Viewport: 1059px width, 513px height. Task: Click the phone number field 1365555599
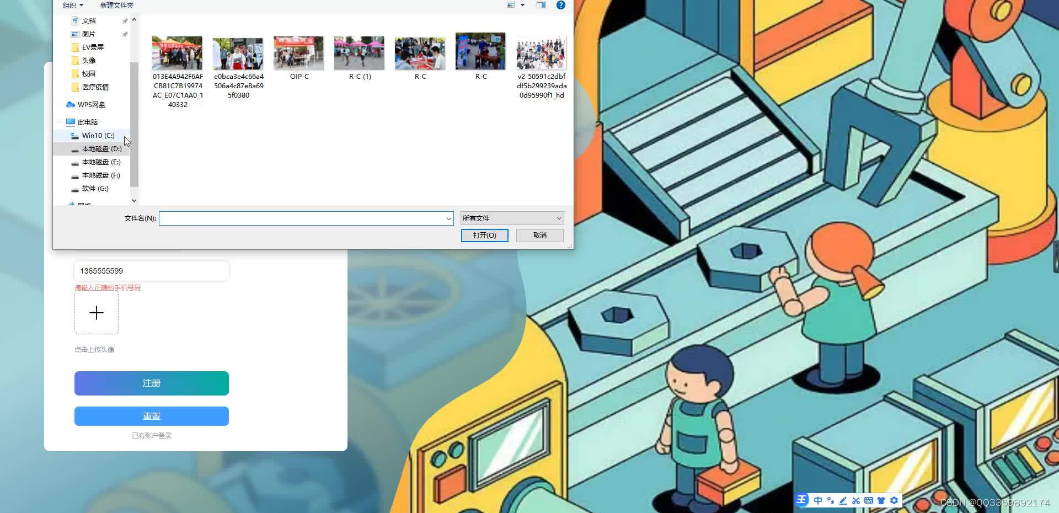(152, 271)
